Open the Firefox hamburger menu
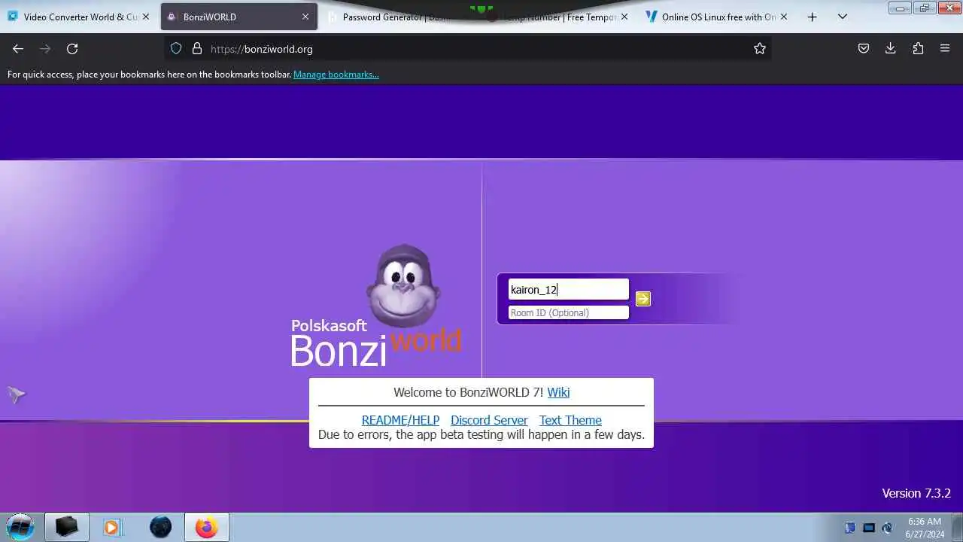This screenshot has height=542, width=963. coord(945,49)
